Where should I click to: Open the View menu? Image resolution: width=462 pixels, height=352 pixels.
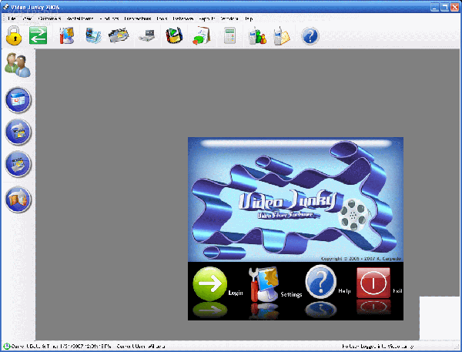27,18
